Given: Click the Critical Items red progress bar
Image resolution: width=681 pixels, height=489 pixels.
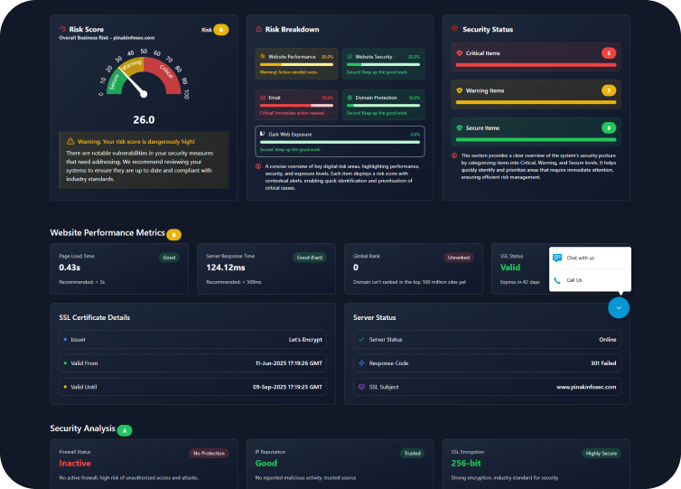Looking at the screenshot, I should (536, 65).
